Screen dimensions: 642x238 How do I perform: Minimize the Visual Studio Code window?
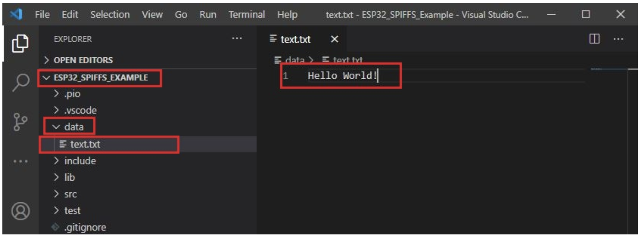click(551, 14)
